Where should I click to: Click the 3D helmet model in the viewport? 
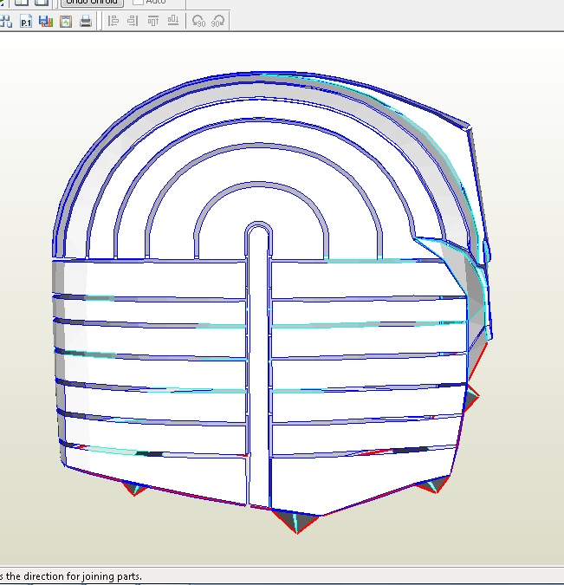(x=271, y=302)
